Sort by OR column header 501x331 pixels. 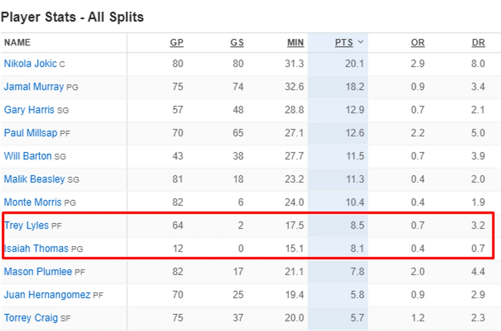point(418,42)
